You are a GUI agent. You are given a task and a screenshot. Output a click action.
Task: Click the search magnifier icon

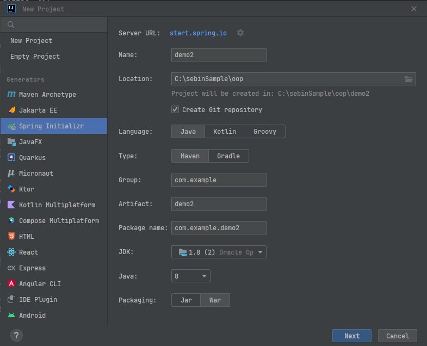pos(11,24)
